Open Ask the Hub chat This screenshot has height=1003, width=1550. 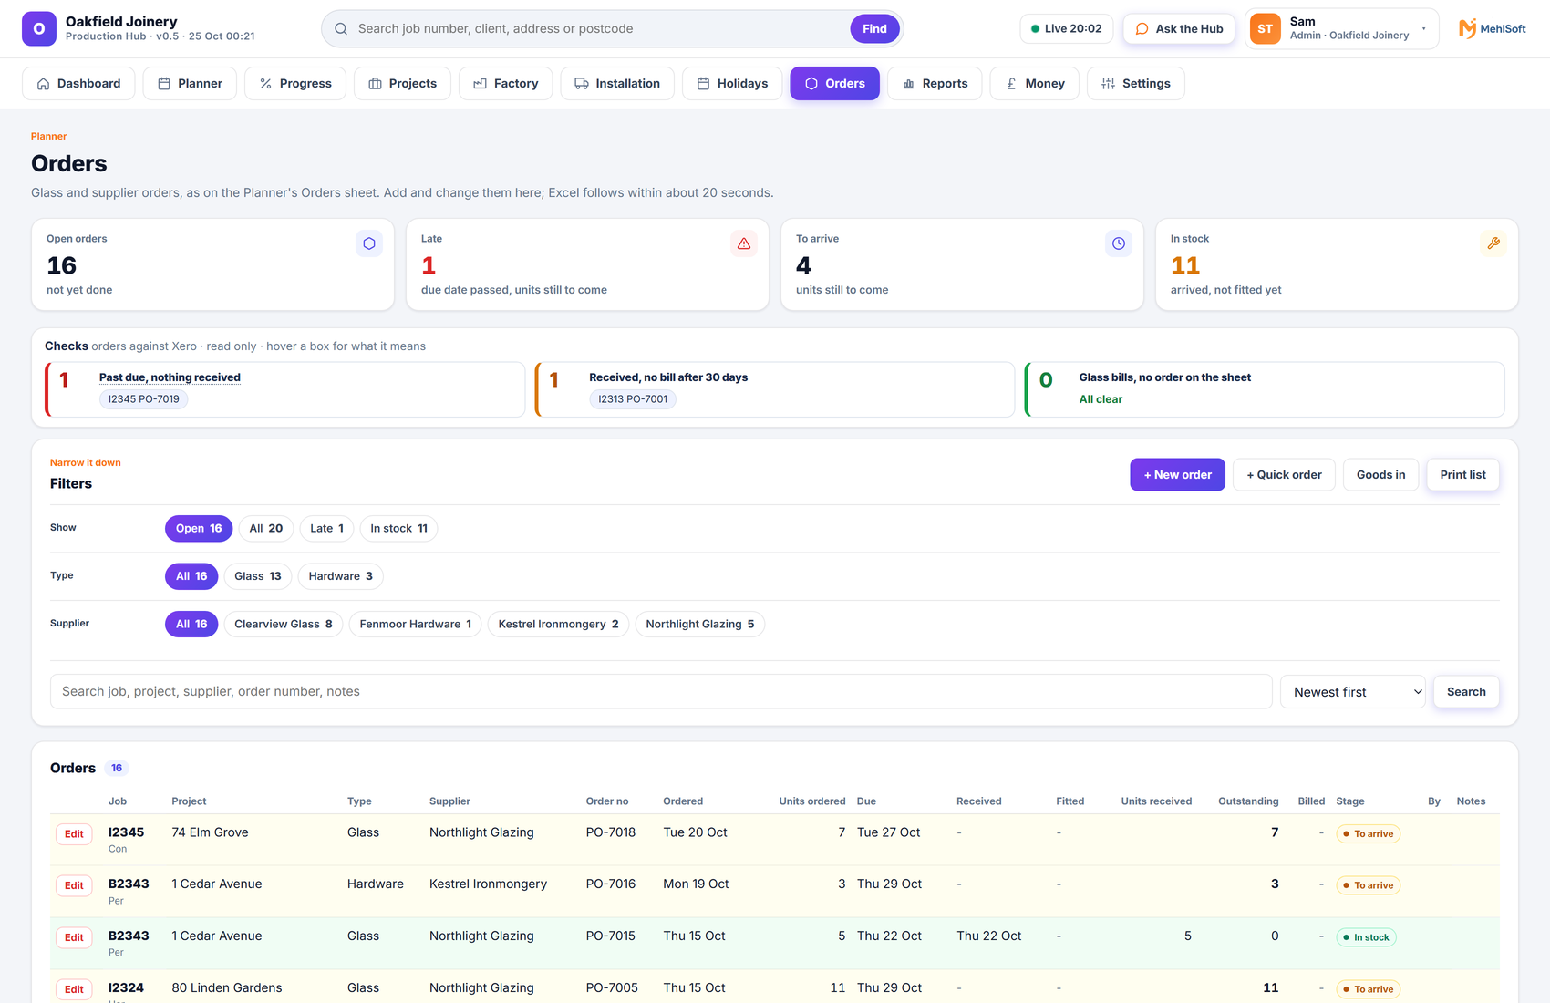click(1179, 28)
